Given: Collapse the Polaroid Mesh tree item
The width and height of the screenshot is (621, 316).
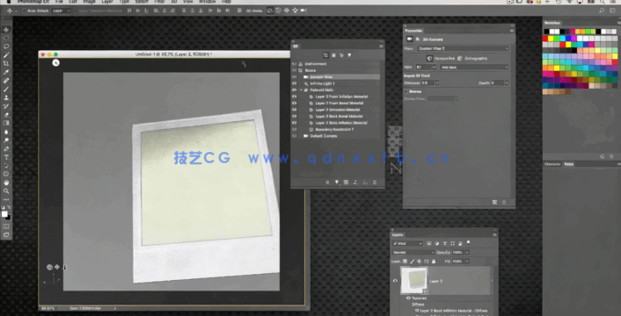Looking at the screenshot, I should (x=301, y=90).
